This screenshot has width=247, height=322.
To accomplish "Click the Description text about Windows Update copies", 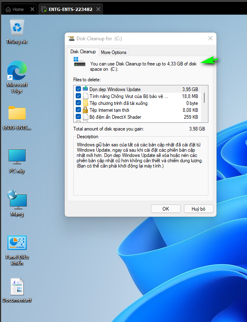I will [140, 155].
